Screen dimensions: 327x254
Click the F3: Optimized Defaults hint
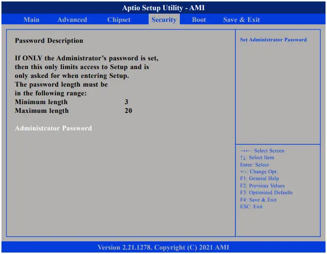266,192
